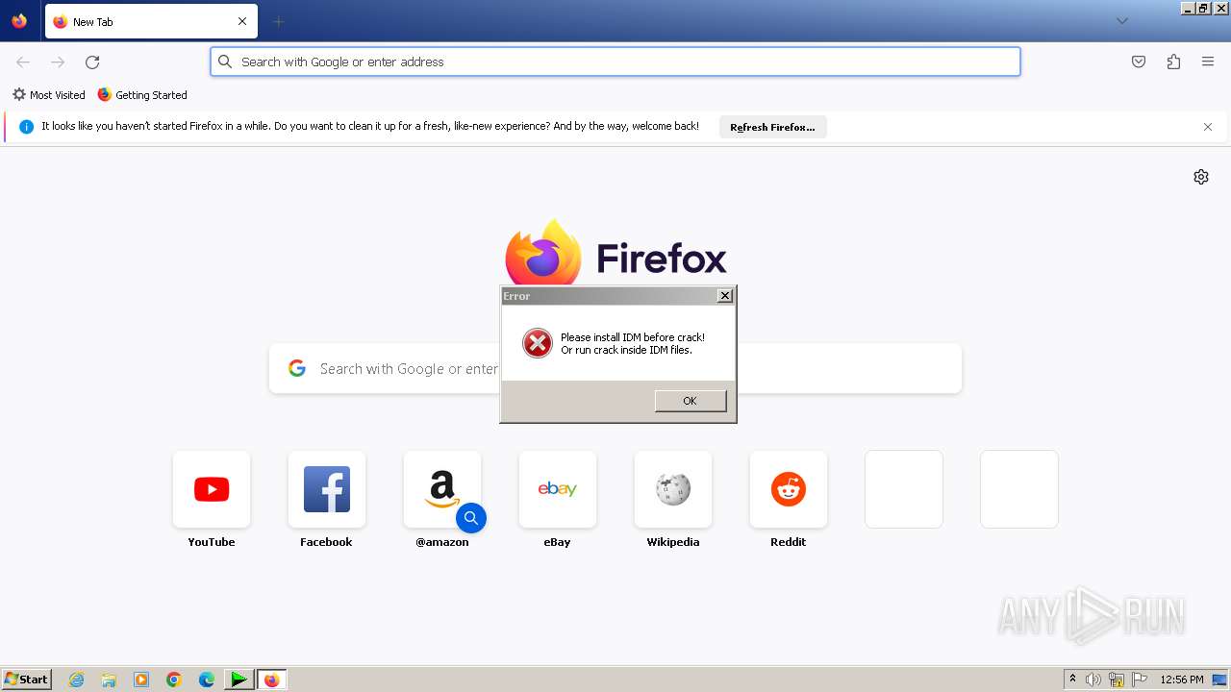Click the last empty shortcut tile in the row

pyautogui.click(x=1019, y=489)
